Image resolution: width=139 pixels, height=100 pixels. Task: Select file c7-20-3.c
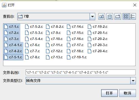pos(98,45)
